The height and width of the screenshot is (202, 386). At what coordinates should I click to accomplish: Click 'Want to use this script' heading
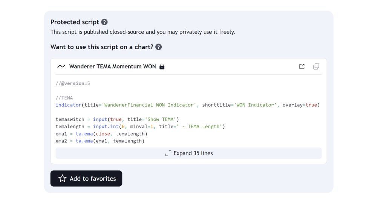[x=102, y=47]
